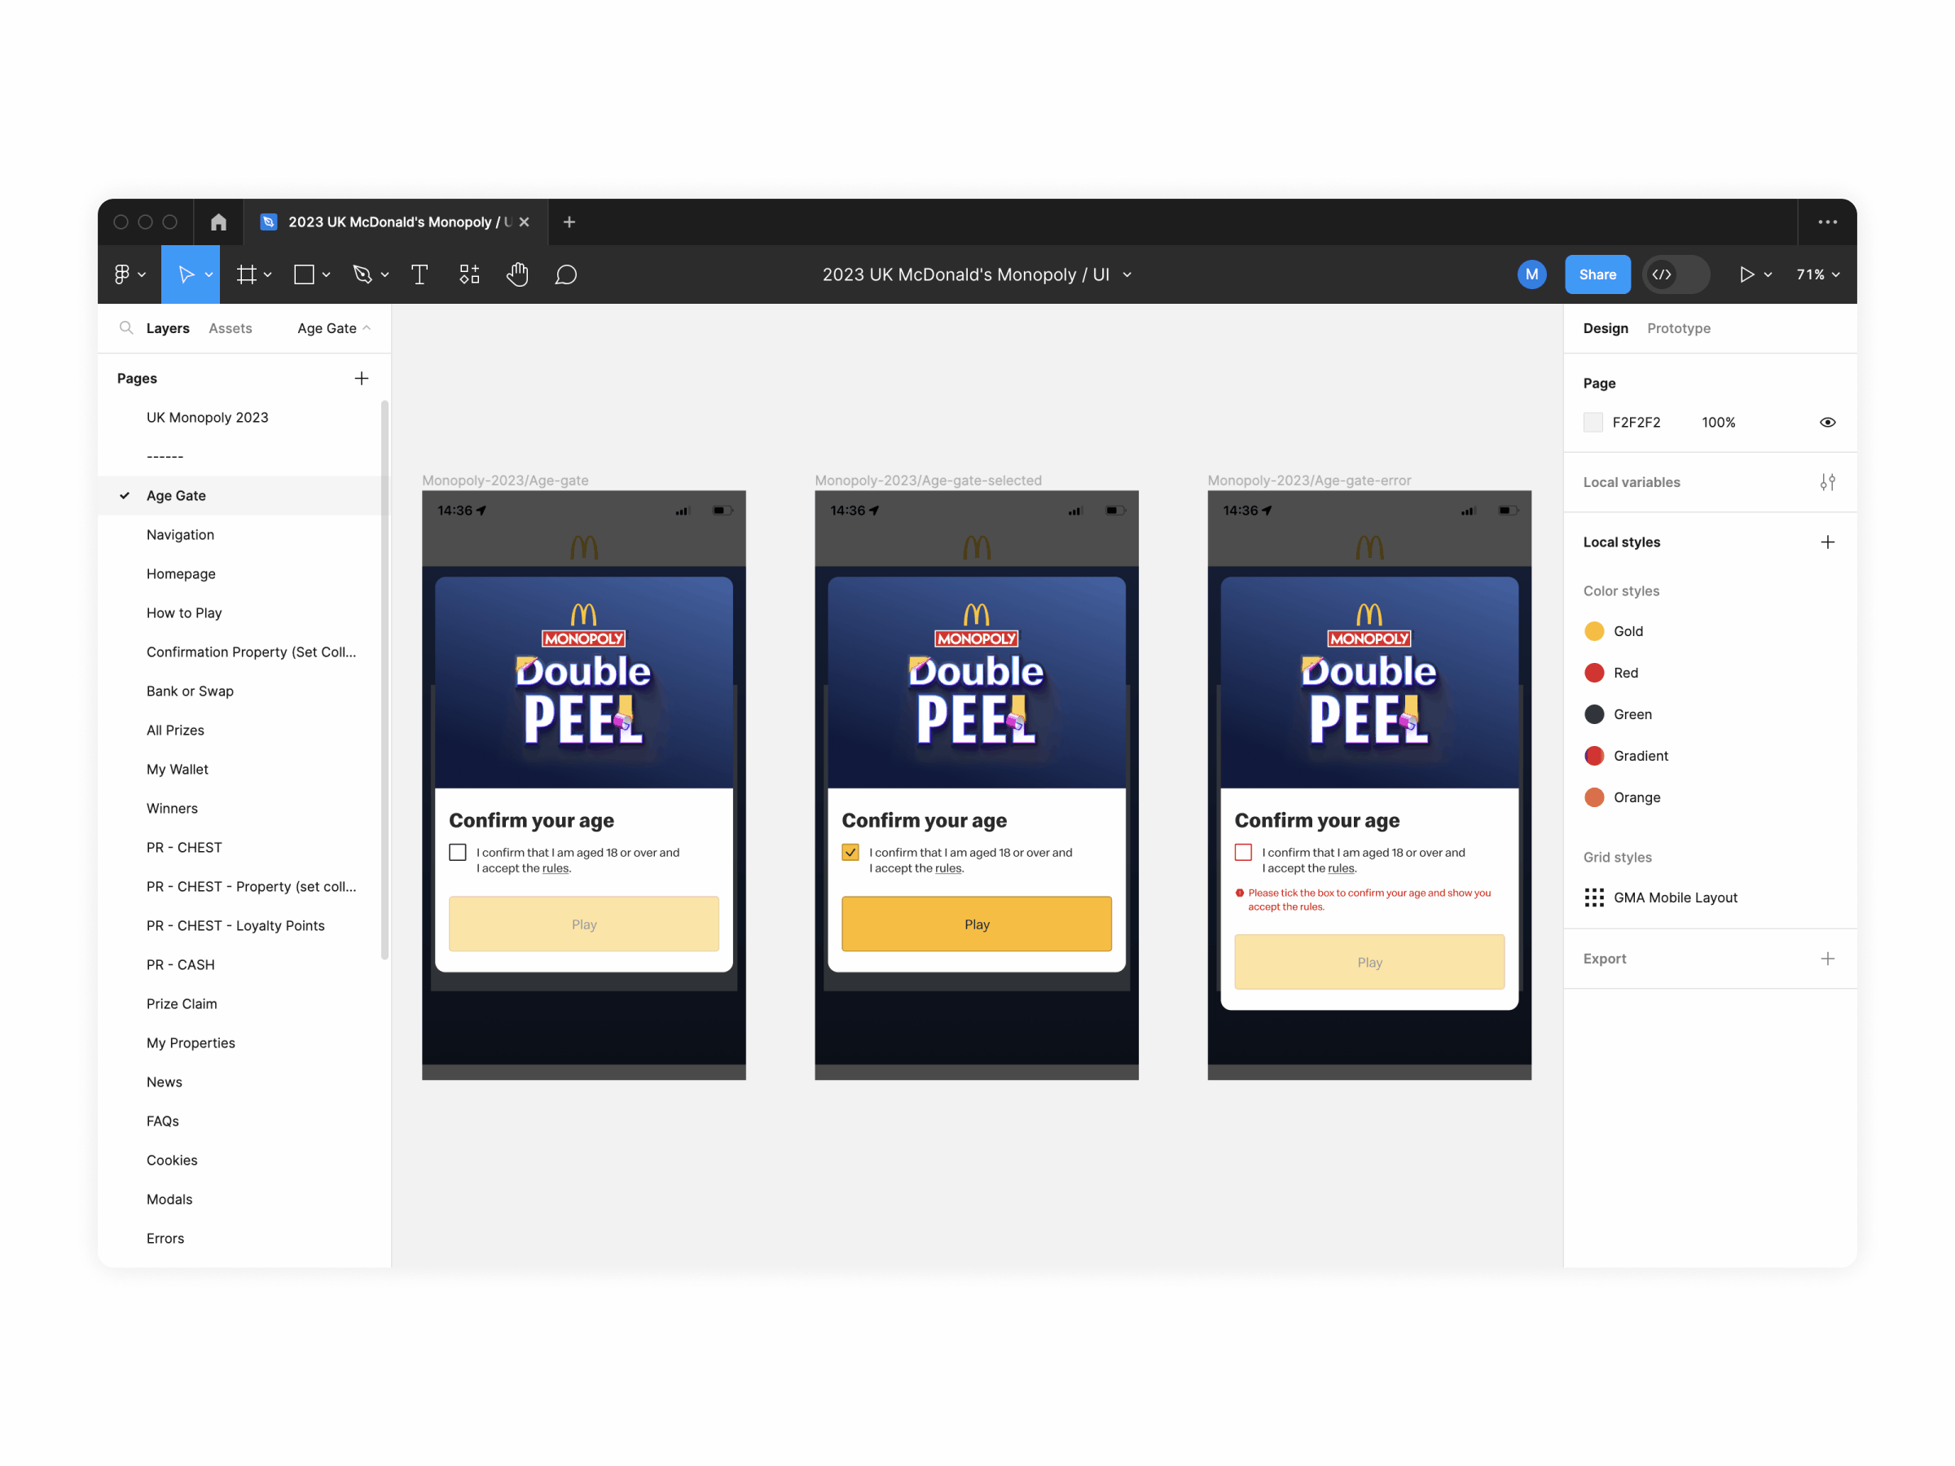Image resolution: width=1955 pixels, height=1466 pixels.
Task: Tick the red checkbox in Age-gate-error frame
Action: [1244, 853]
